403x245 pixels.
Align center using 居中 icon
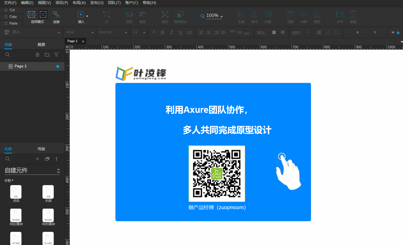click(254, 14)
